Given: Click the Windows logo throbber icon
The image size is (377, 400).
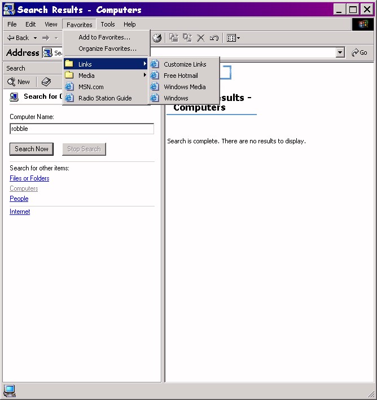Looking at the screenshot, I should point(363,24).
